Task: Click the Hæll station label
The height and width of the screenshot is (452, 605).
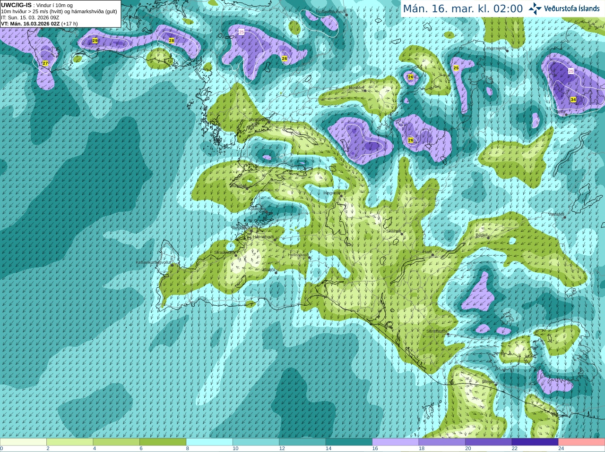Action: click(427, 252)
